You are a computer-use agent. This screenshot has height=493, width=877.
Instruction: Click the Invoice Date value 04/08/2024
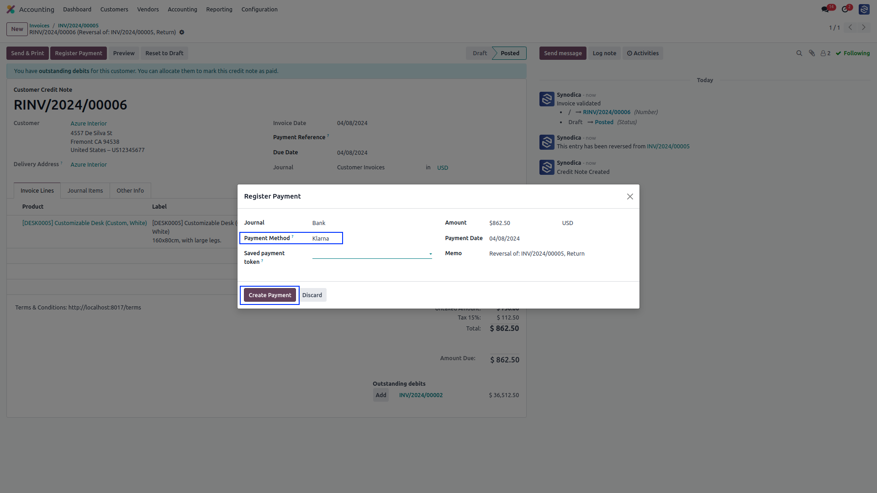[352, 123]
